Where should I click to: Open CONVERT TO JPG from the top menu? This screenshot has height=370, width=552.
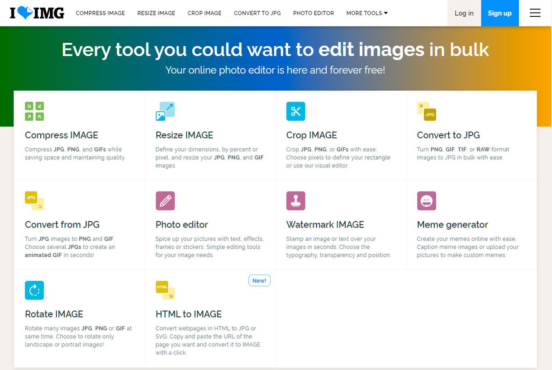tap(257, 13)
